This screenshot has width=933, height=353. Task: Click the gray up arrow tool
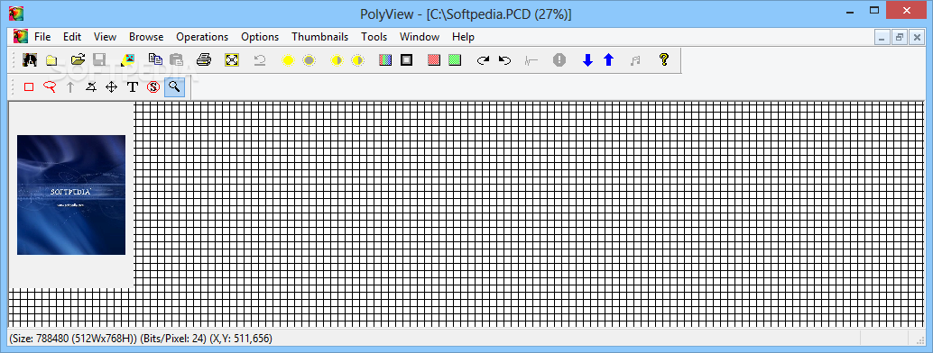click(x=70, y=87)
